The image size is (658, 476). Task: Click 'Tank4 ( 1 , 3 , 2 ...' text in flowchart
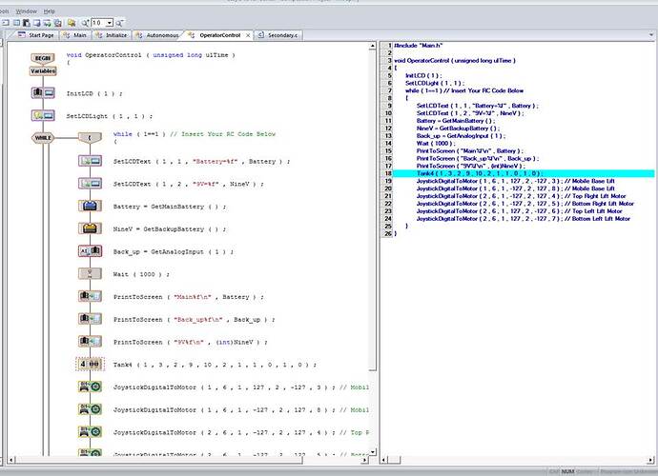(x=215, y=365)
